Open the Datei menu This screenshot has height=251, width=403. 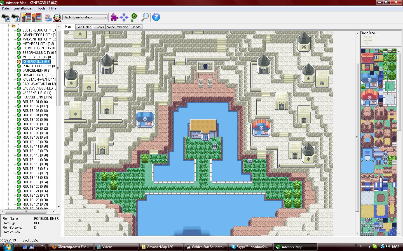[6, 8]
